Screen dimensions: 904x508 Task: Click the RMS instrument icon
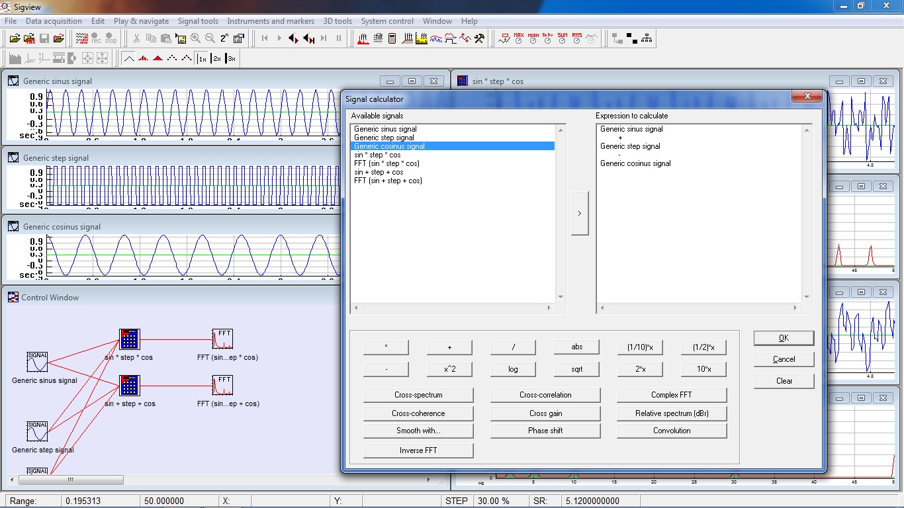(576, 39)
